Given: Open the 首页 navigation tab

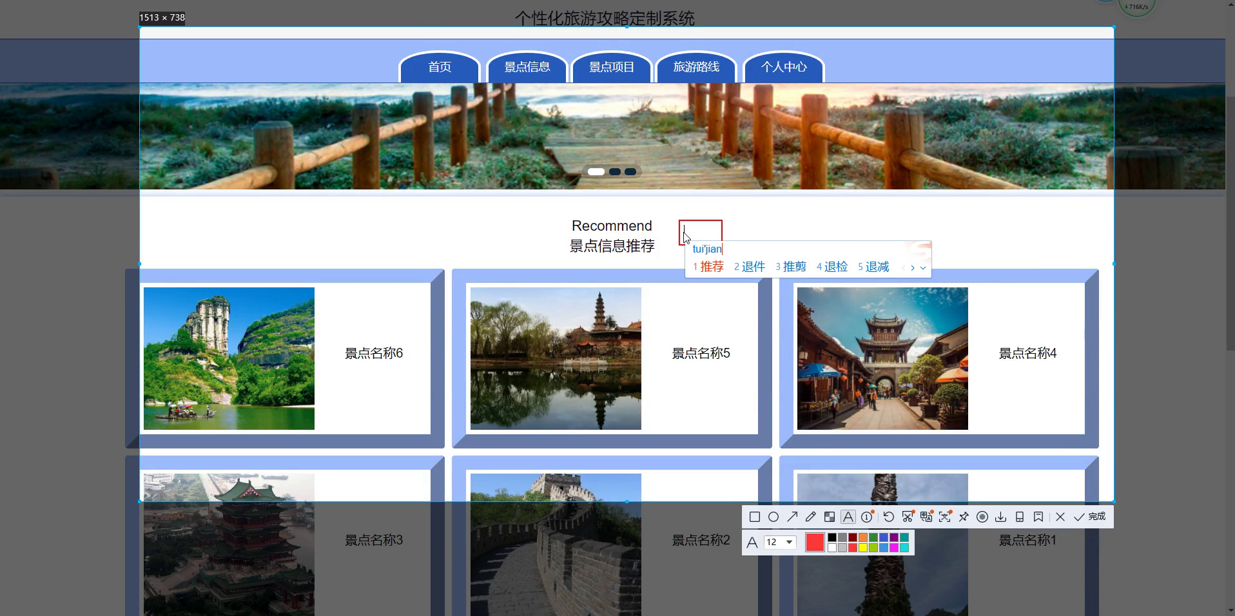Looking at the screenshot, I should pyautogui.click(x=440, y=67).
